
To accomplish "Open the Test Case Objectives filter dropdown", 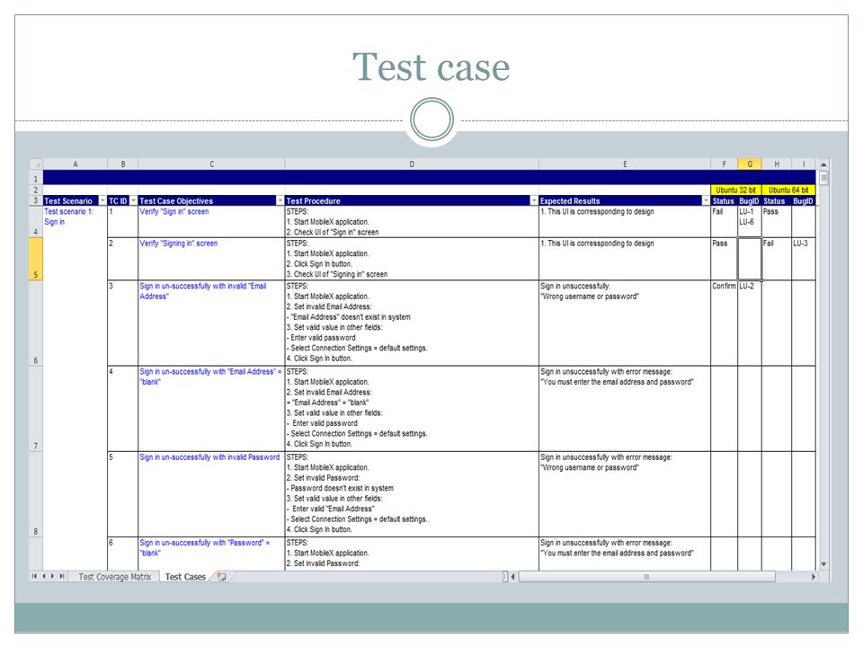I will point(280,200).
